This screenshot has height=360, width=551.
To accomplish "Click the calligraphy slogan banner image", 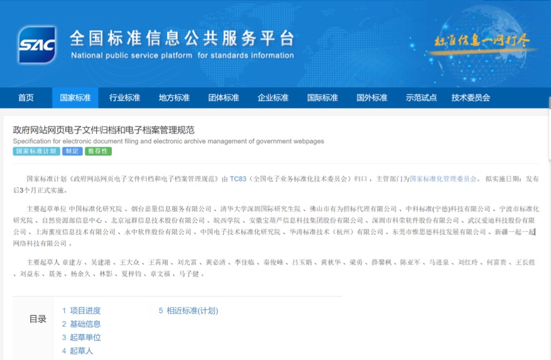I will [482, 41].
